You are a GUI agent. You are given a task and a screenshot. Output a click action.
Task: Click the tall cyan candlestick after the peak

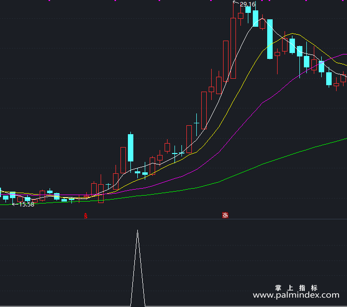270,39
